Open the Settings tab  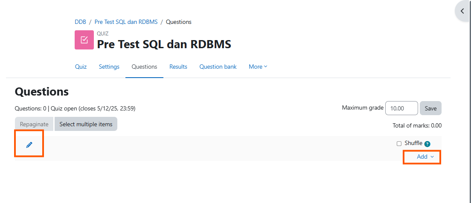109,67
